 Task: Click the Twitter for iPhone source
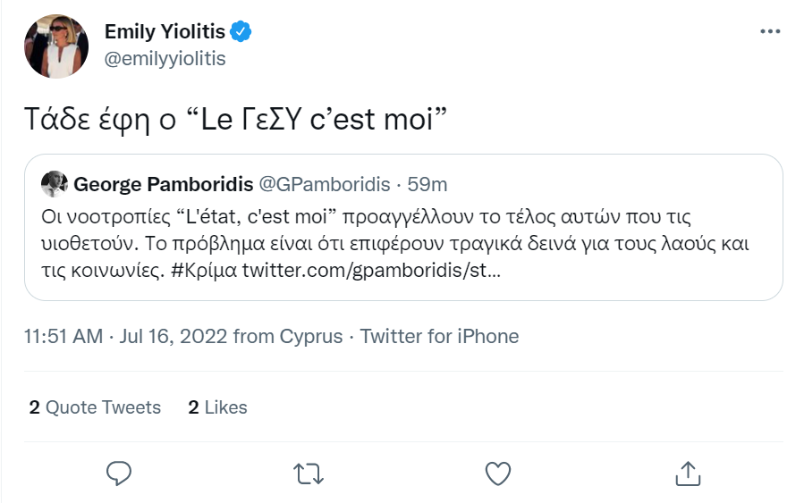point(439,337)
